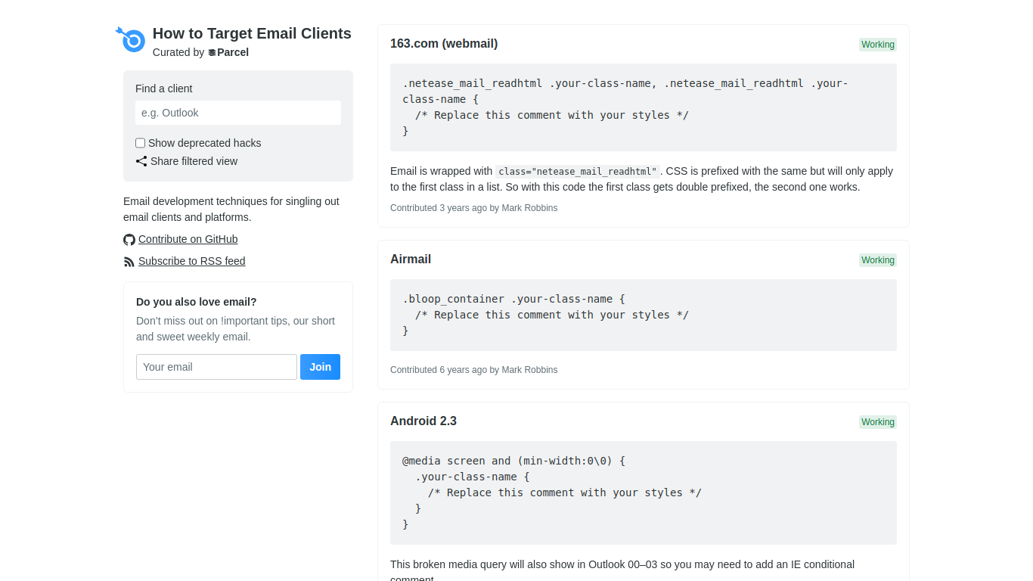Open Contribute on GitHub link
The width and height of the screenshot is (1033, 581).
tap(188, 239)
